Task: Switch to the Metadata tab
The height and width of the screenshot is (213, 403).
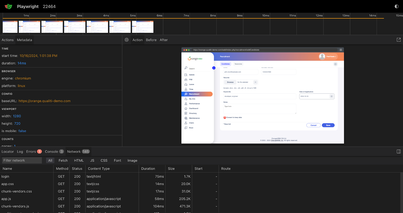Action: [24, 40]
